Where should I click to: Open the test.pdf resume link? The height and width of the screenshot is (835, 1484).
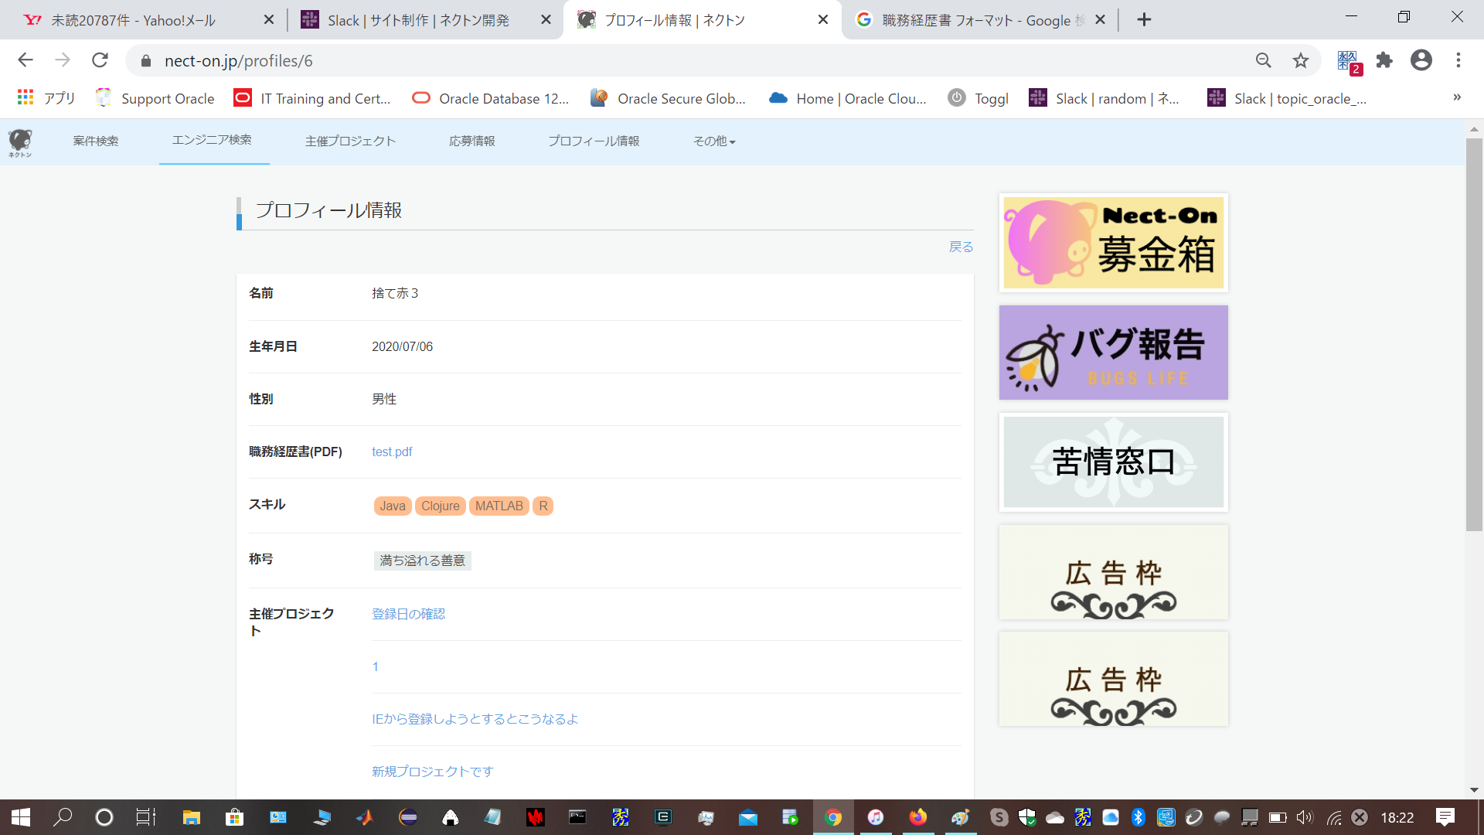click(x=392, y=452)
